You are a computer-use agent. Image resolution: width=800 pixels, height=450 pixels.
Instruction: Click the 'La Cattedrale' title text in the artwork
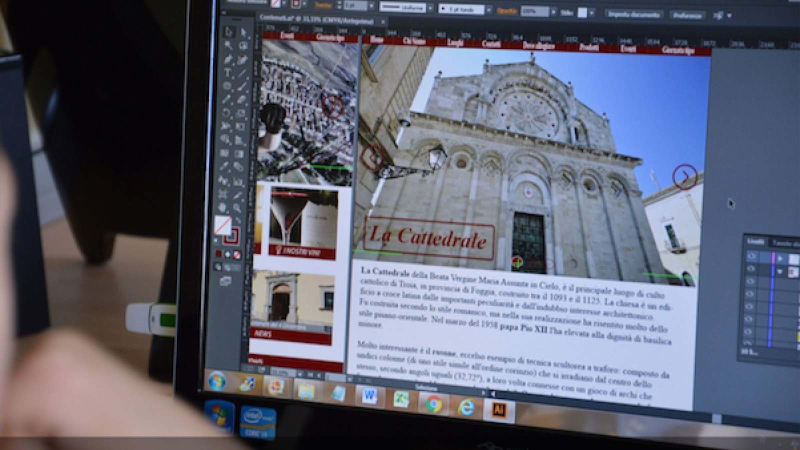(x=428, y=237)
